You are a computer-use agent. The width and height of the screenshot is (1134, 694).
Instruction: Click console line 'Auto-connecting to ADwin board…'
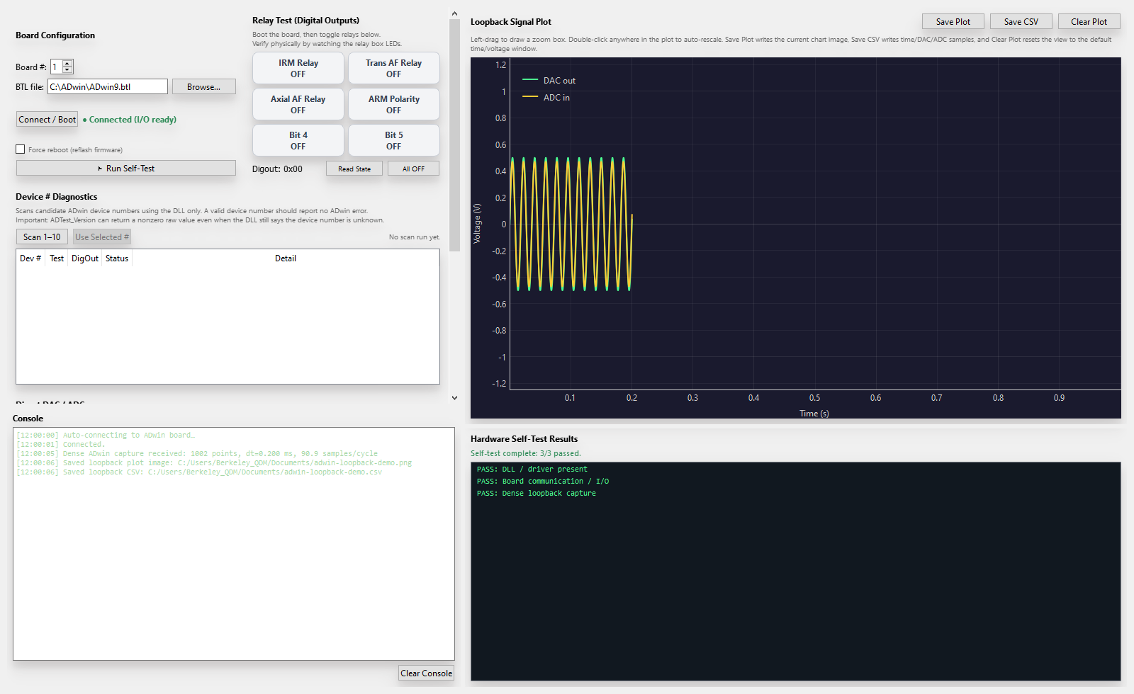[x=106, y=435]
